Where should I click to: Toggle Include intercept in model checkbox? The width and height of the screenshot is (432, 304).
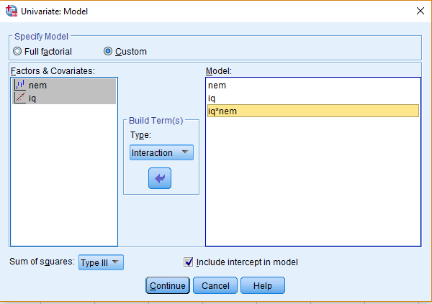coord(189,262)
